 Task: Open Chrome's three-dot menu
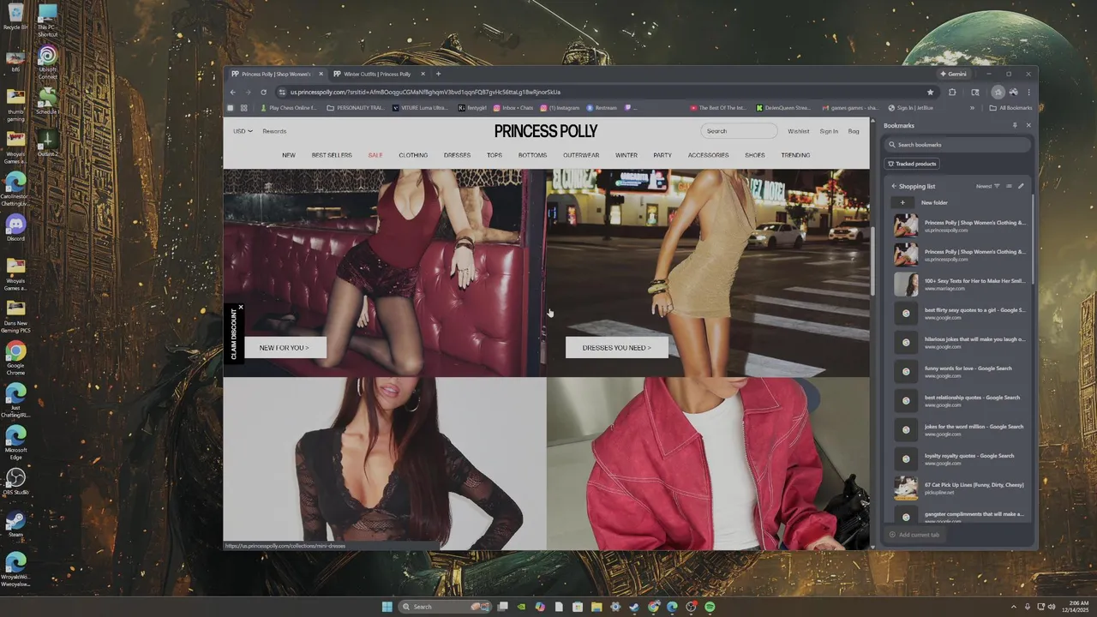click(1028, 92)
